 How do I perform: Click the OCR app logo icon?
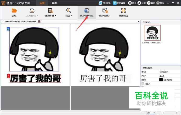coord(3,3)
